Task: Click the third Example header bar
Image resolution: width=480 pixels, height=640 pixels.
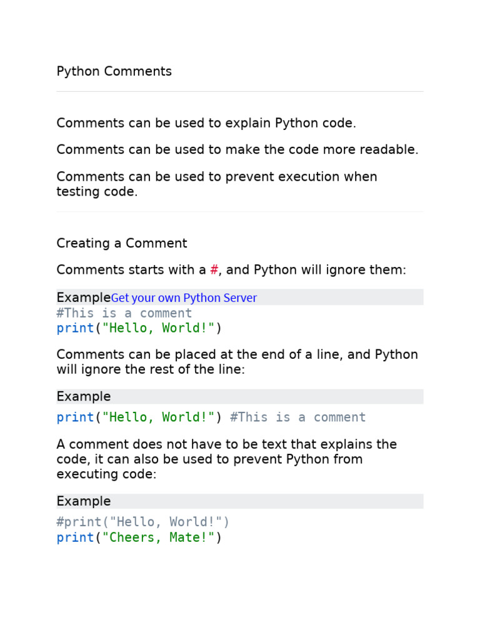Action: (x=239, y=501)
